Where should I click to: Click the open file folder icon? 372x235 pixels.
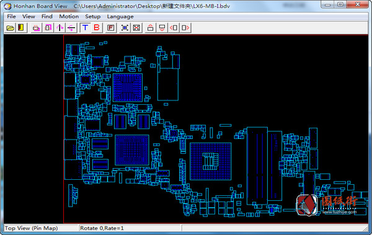(x=10, y=28)
